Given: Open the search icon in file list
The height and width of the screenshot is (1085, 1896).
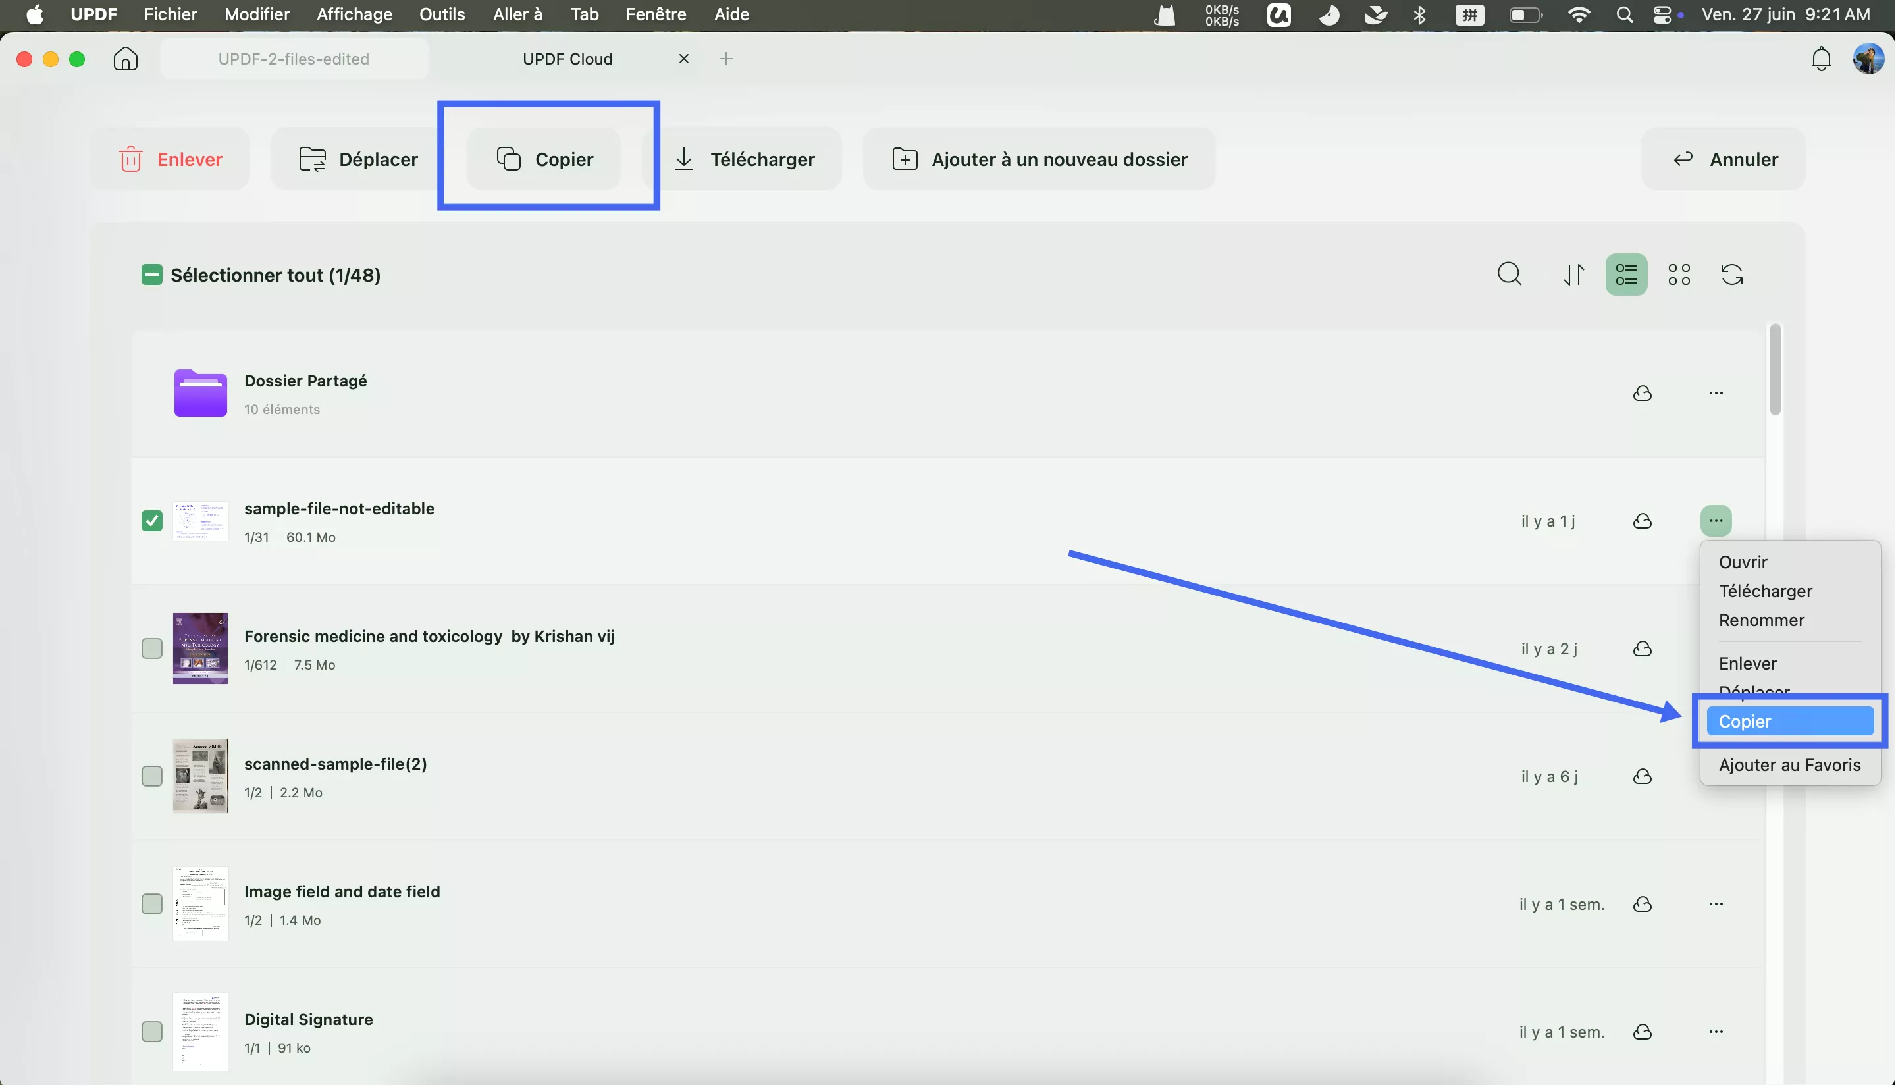Looking at the screenshot, I should tap(1510, 275).
